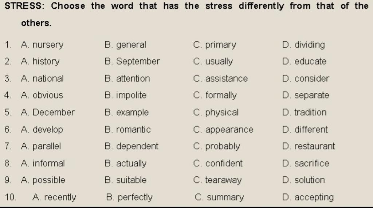373x208 pixels.
Task: Choose D. different in question 6
Action: (305, 130)
